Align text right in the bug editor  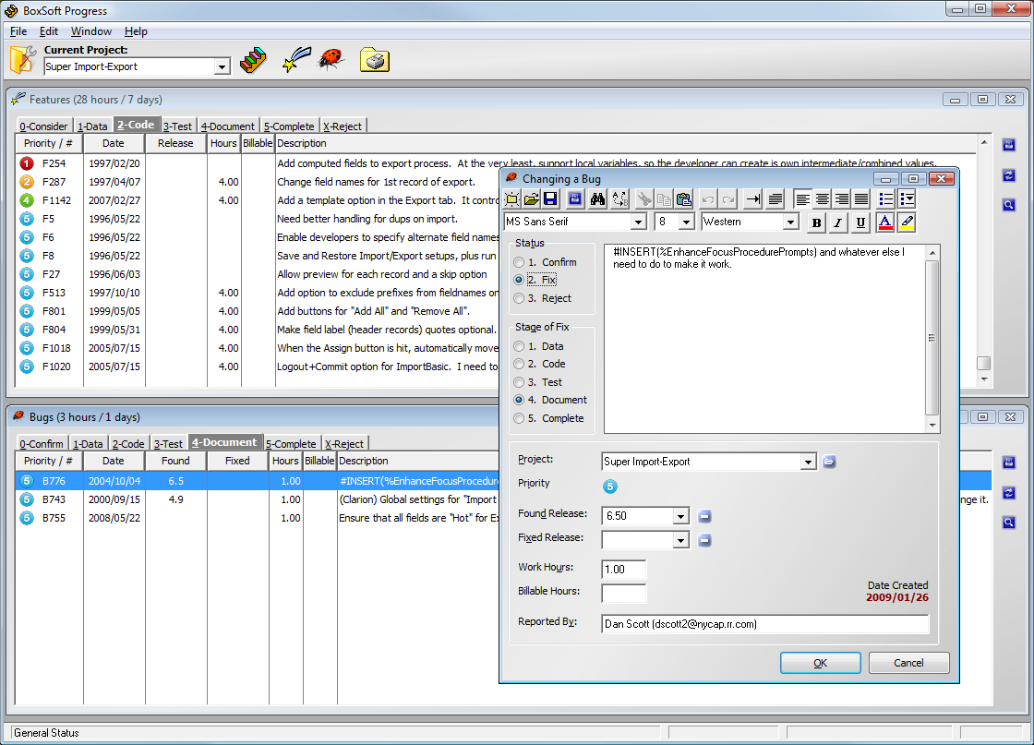(x=841, y=199)
